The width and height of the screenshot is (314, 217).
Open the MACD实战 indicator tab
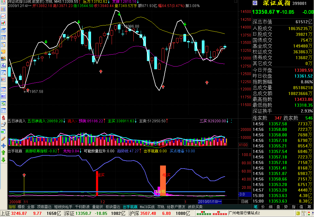tap(147, 207)
